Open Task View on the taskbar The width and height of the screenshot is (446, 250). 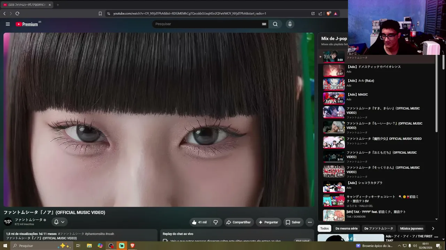click(78, 246)
